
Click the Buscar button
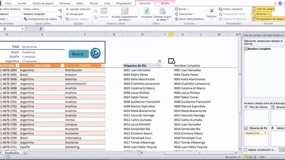(78, 54)
